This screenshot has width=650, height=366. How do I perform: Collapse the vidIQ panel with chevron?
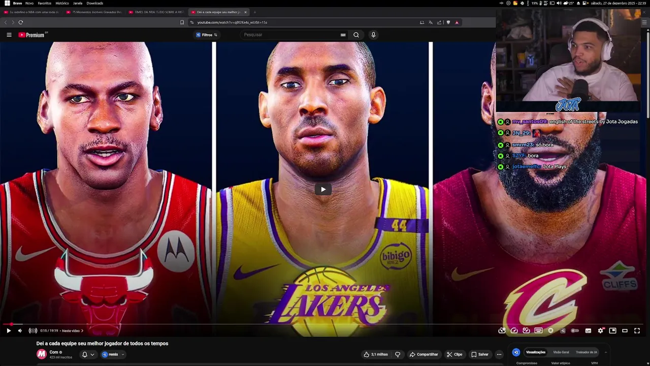(x=605, y=352)
